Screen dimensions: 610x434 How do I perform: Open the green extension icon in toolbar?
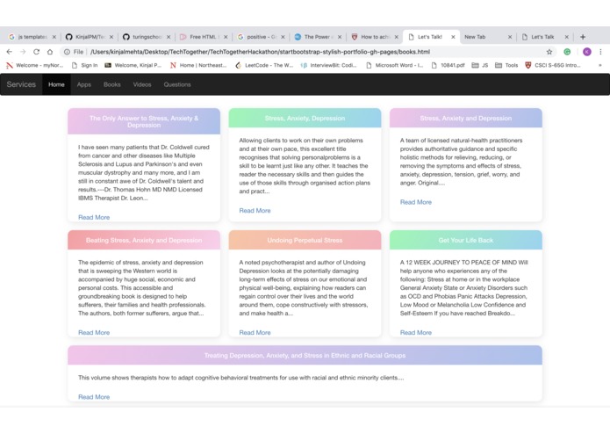click(x=567, y=52)
